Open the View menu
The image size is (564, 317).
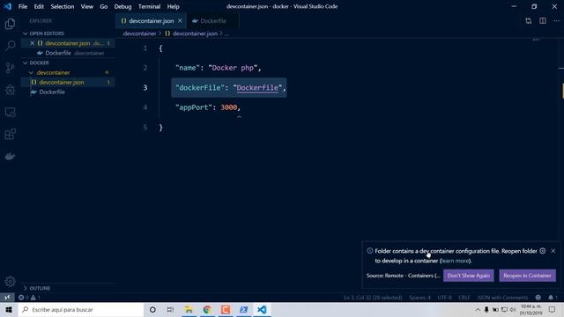click(x=86, y=6)
